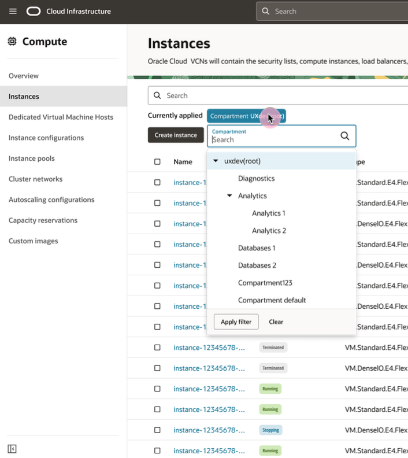Toggle the select-all checkbox in header
This screenshot has height=458, width=408.
click(157, 162)
